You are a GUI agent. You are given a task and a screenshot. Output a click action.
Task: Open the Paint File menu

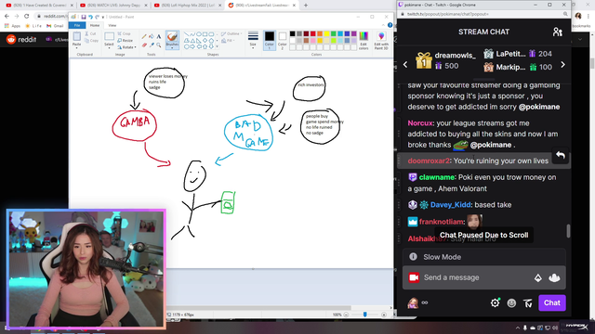(x=77, y=25)
